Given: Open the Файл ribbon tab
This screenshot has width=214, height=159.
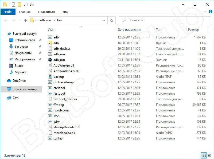Looking at the screenshot, I should [8, 12].
